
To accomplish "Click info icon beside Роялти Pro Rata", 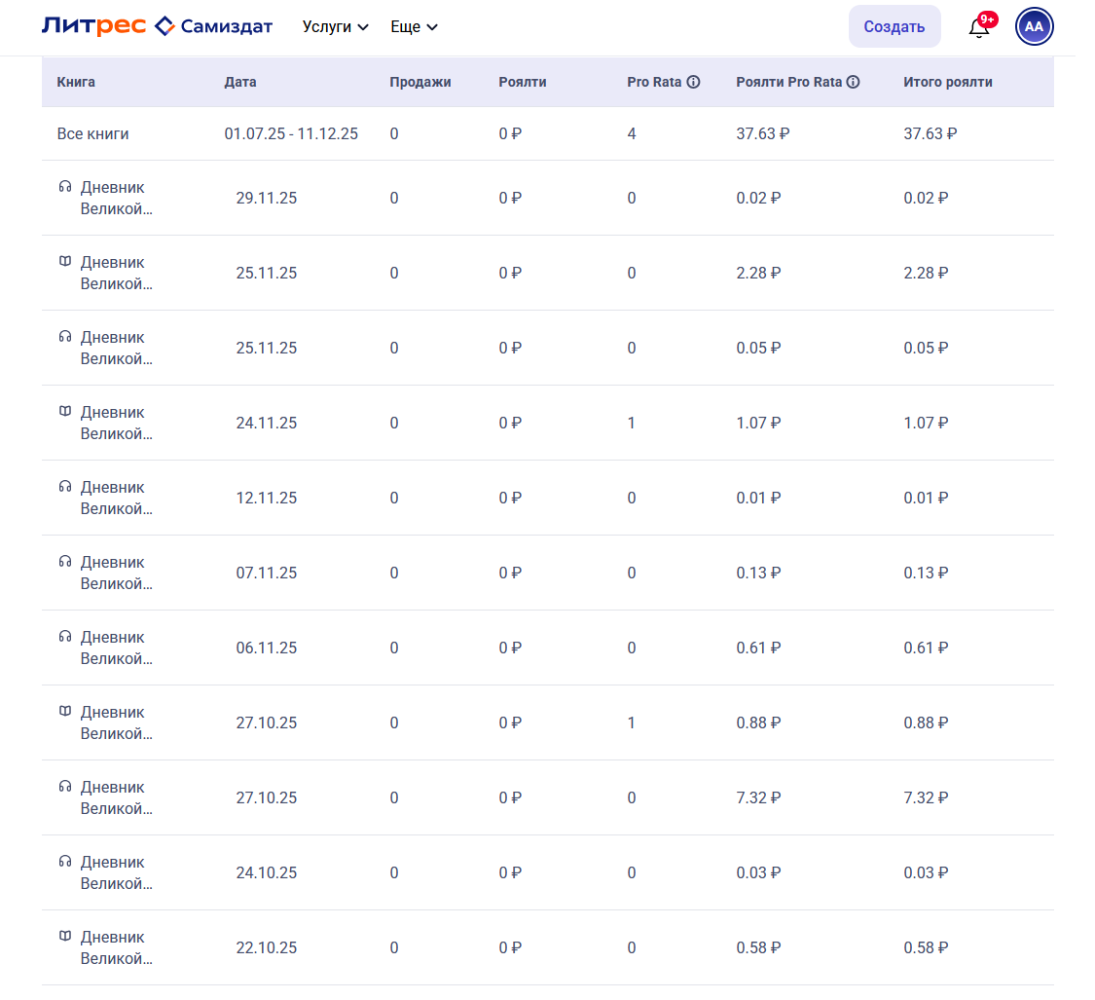I will click(853, 83).
